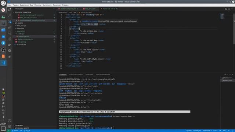Open the terminal app from the dock
The height and width of the screenshot is (132, 235).
point(3,23)
